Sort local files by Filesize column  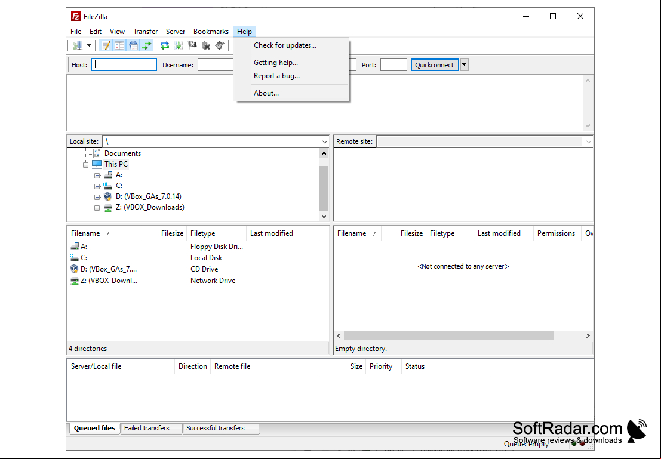163,233
